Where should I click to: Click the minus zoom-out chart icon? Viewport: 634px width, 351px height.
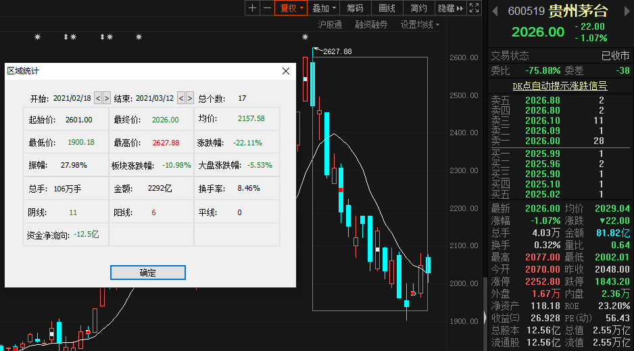(x=267, y=8)
